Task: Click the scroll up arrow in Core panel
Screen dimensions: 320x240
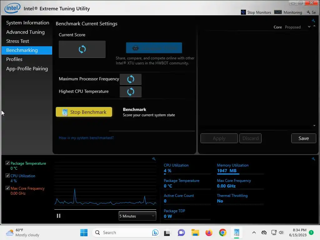Action: point(314,26)
